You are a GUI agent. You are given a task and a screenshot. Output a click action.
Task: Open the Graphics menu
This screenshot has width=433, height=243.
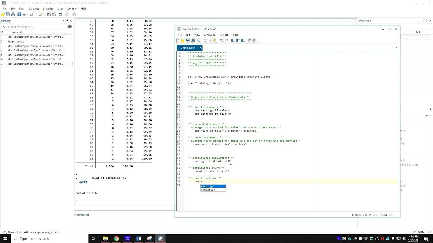click(33, 9)
